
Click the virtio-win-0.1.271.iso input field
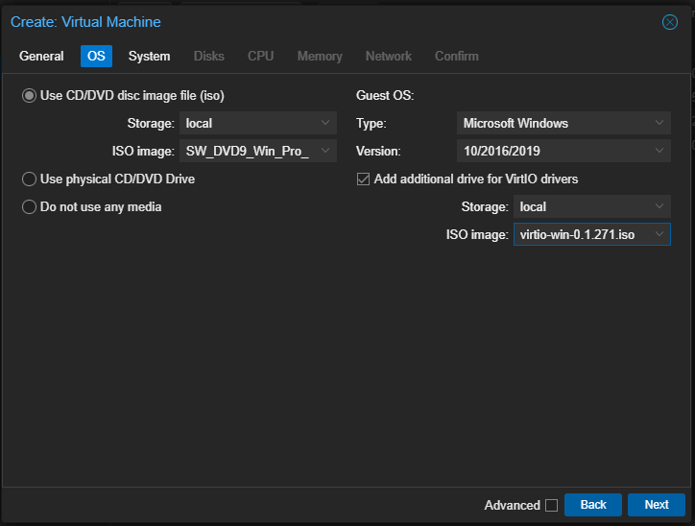(x=579, y=235)
